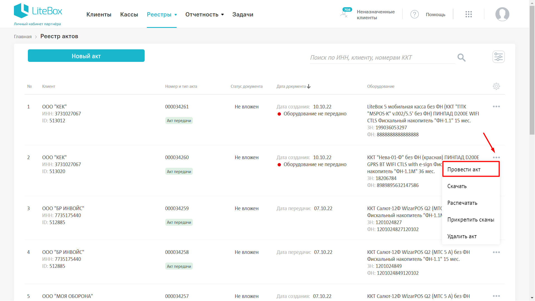Open the apps grid menu icon
The image size is (535, 301).
point(469,14)
